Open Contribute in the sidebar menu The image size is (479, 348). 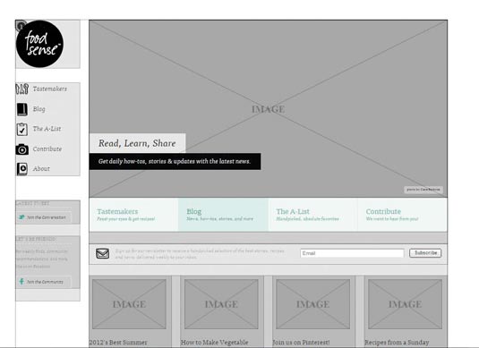(47, 149)
